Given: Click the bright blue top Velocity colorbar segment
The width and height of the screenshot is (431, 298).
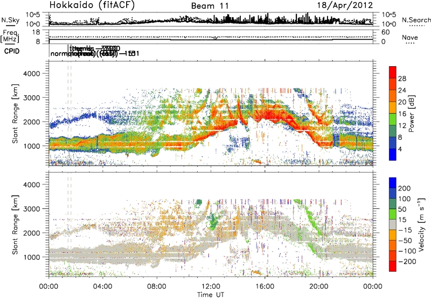Looking at the screenshot, I should pyautogui.click(x=393, y=183).
